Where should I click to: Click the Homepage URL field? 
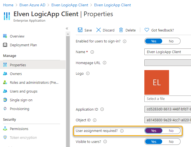pos(168,63)
